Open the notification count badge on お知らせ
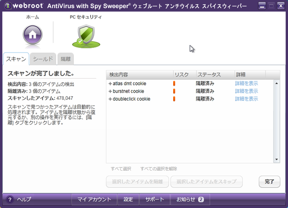The height and width of the screenshot is (208, 288). (x=201, y=200)
